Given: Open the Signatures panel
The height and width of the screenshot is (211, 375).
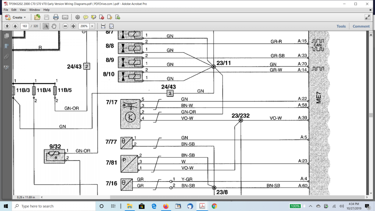Looking at the screenshot, I should pyautogui.click(x=6, y=67).
